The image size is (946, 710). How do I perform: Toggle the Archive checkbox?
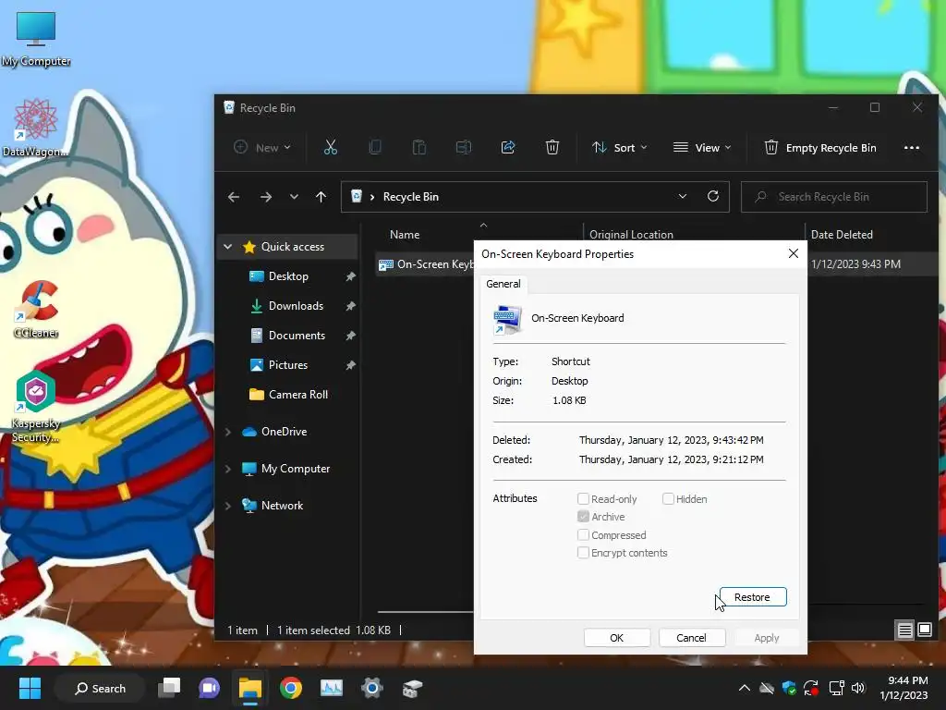point(583,517)
